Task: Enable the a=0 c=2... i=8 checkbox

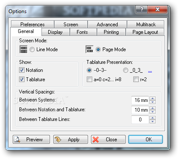Action: (x=89, y=79)
